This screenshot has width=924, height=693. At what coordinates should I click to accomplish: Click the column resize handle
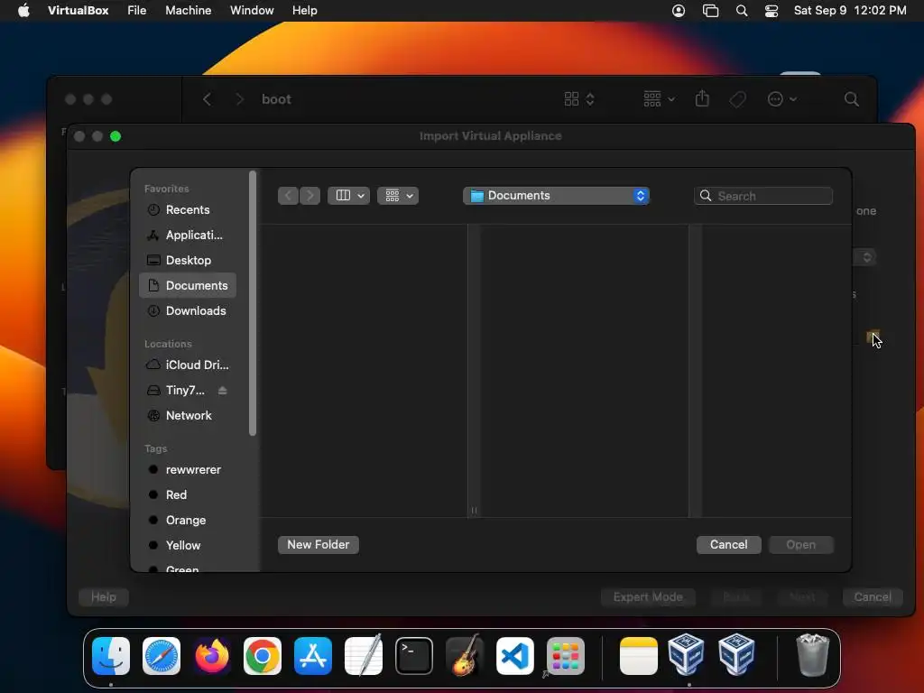click(x=474, y=511)
